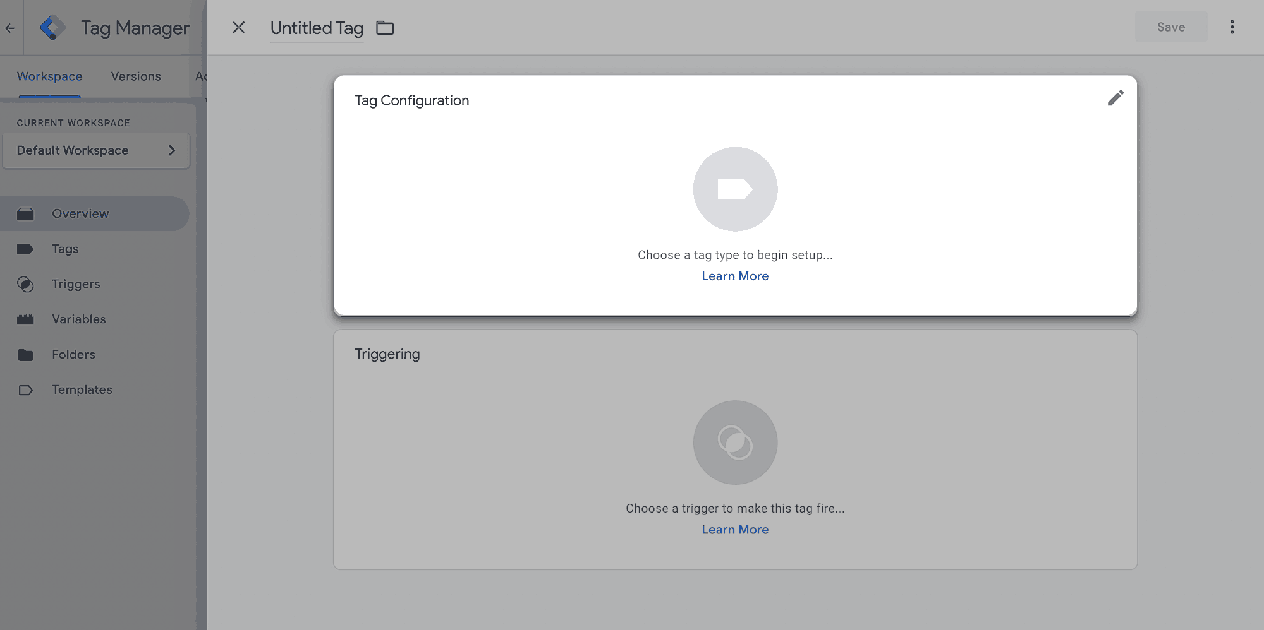This screenshot has height=630, width=1264.
Task: Open Overview in the sidebar
Action: click(80, 214)
